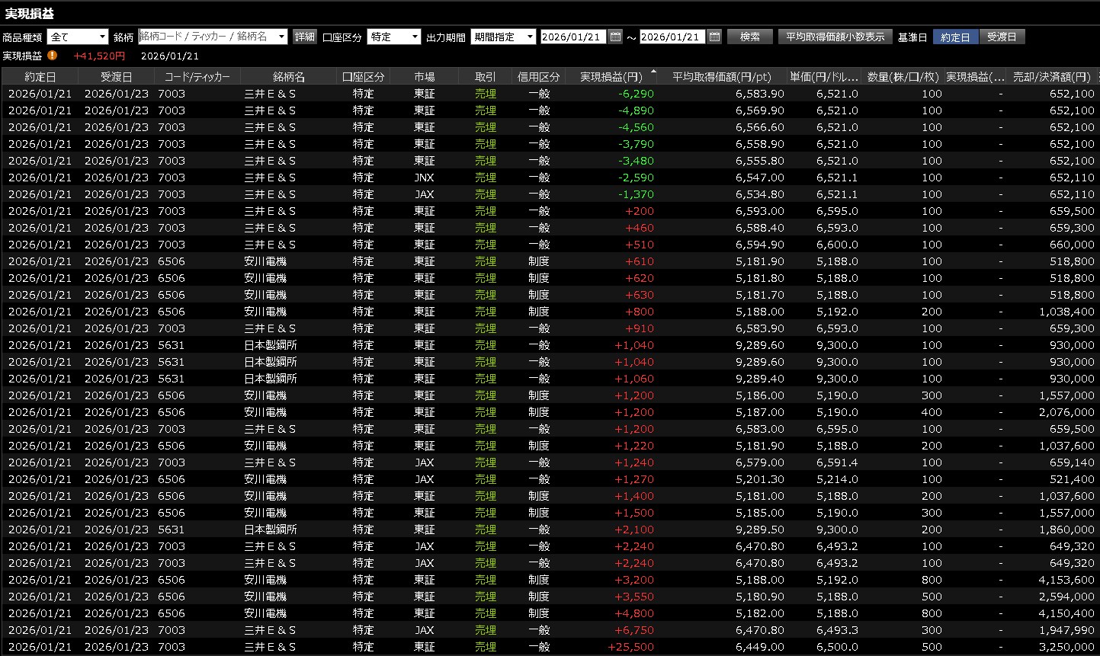Open the 銘柄 code combo box arrow

coord(281,37)
